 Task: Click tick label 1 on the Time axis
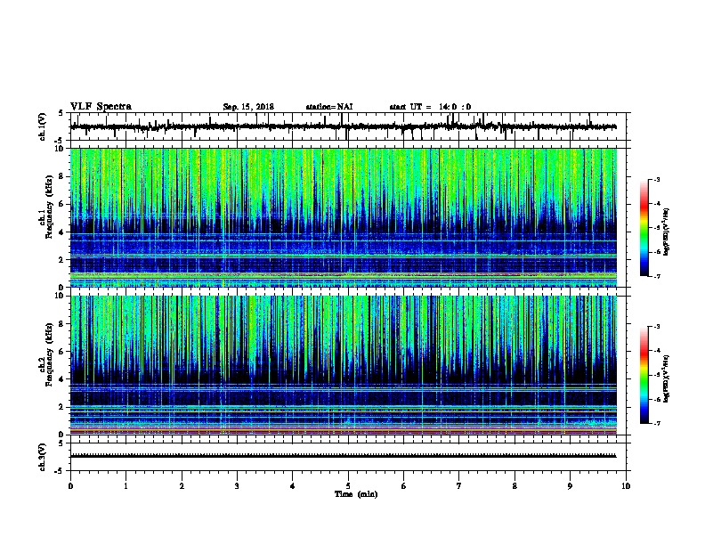point(126,485)
